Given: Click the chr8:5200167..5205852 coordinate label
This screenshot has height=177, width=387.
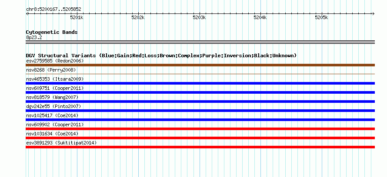Looking at the screenshot, I should click(x=53, y=10).
